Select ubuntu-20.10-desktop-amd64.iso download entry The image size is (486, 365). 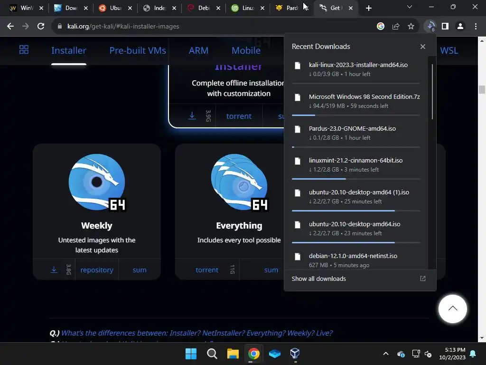(x=356, y=229)
